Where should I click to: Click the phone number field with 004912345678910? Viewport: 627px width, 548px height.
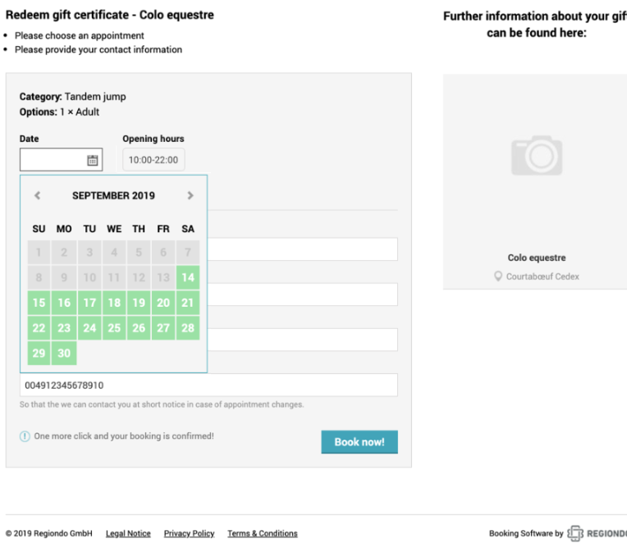tap(208, 386)
